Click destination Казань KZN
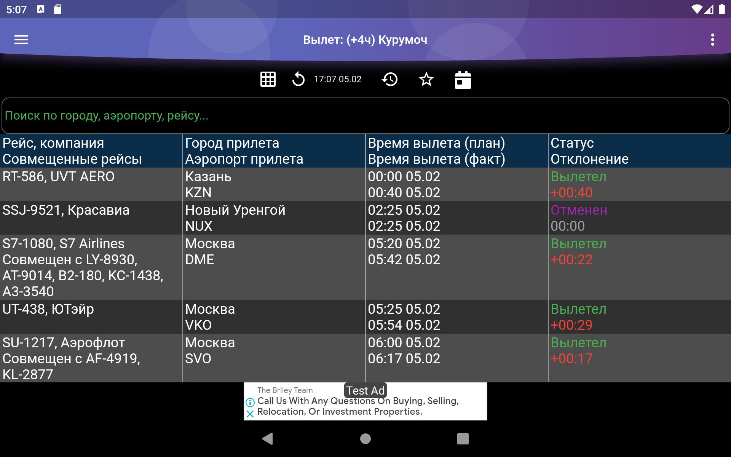This screenshot has height=457, width=731. click(274, 184)
